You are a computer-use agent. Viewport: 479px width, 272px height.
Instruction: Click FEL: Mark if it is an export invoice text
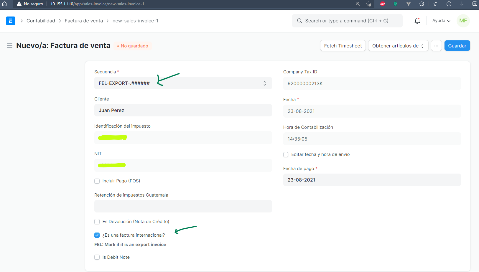[130, 245]
